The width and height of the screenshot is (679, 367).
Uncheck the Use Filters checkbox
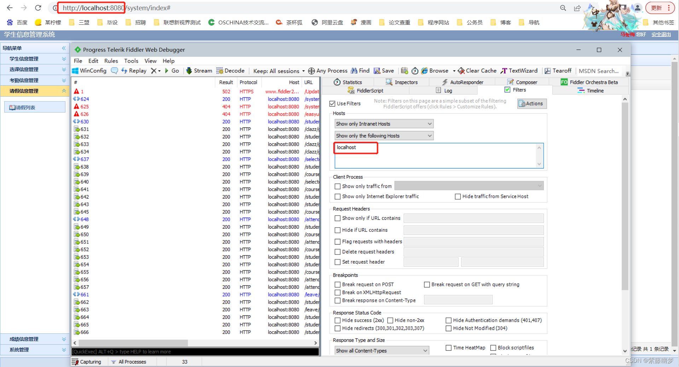click(332, 104)
